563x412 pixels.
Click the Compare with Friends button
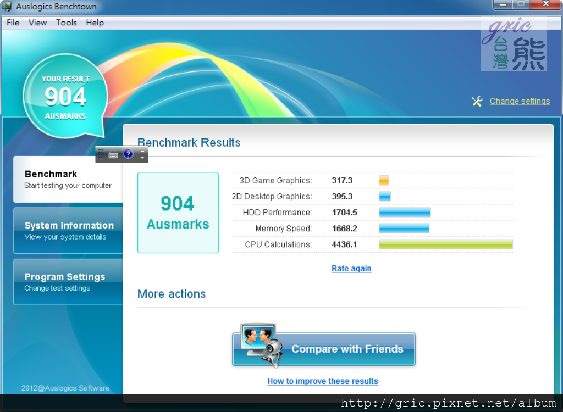tap(323, 349)
